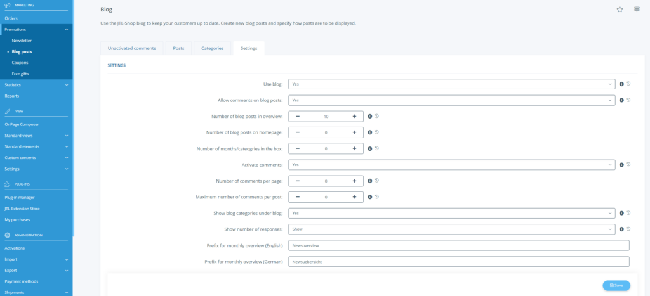This screenshot has height=296, width=650.
Task: Save the blog settings
Action: tap(616, 285)
